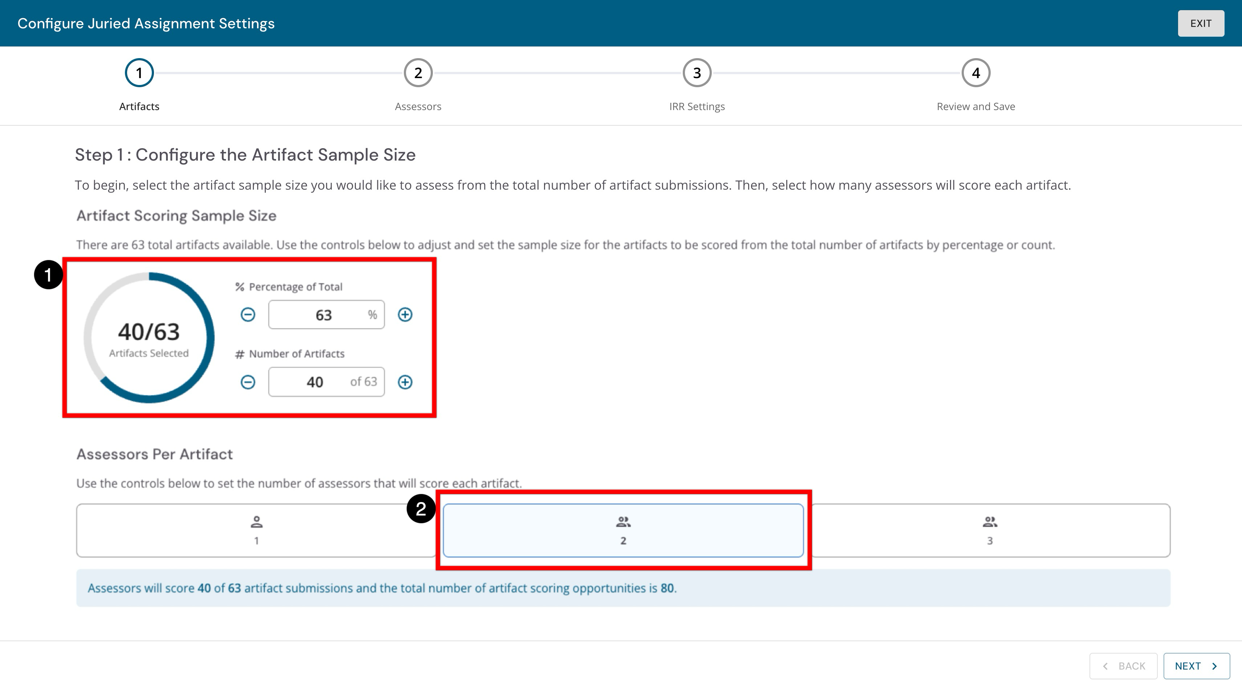Select 3 assessors per artifact option
Image resolution: width=1242 pixels, height=691 pixels.
pos(990,530)
